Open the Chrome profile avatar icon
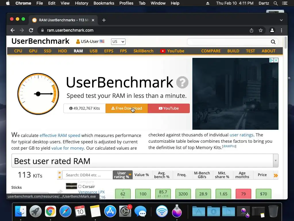 (272, 30)
